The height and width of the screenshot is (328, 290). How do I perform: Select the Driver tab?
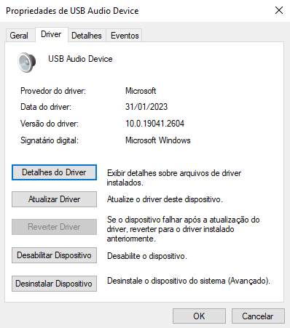point(51,34)
